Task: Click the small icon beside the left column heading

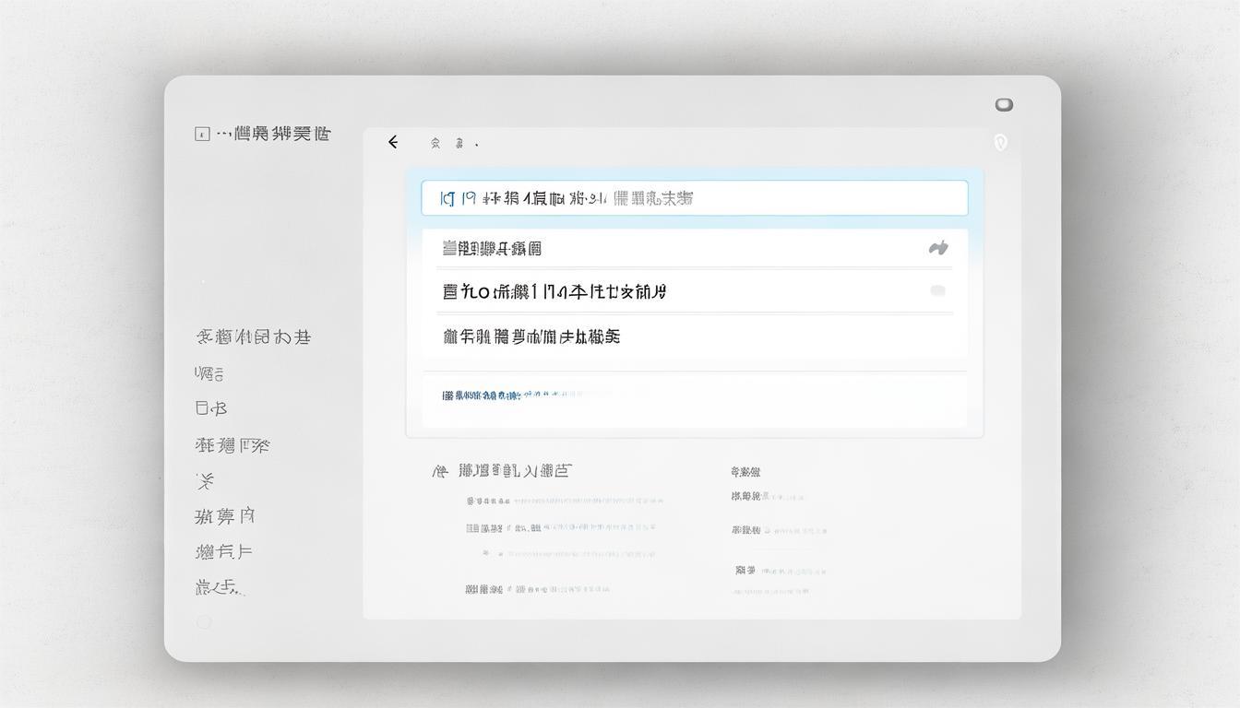Action: (437, 470)
